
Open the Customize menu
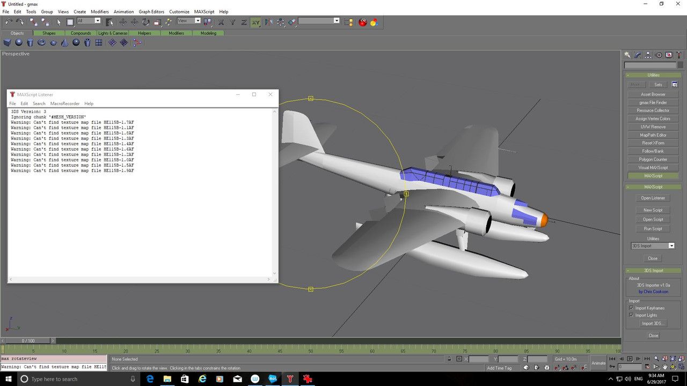(x=179, y=12)
